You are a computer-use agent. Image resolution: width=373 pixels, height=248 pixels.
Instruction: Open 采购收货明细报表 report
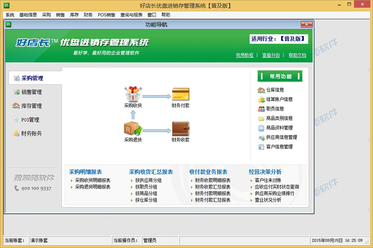(93, 181)
